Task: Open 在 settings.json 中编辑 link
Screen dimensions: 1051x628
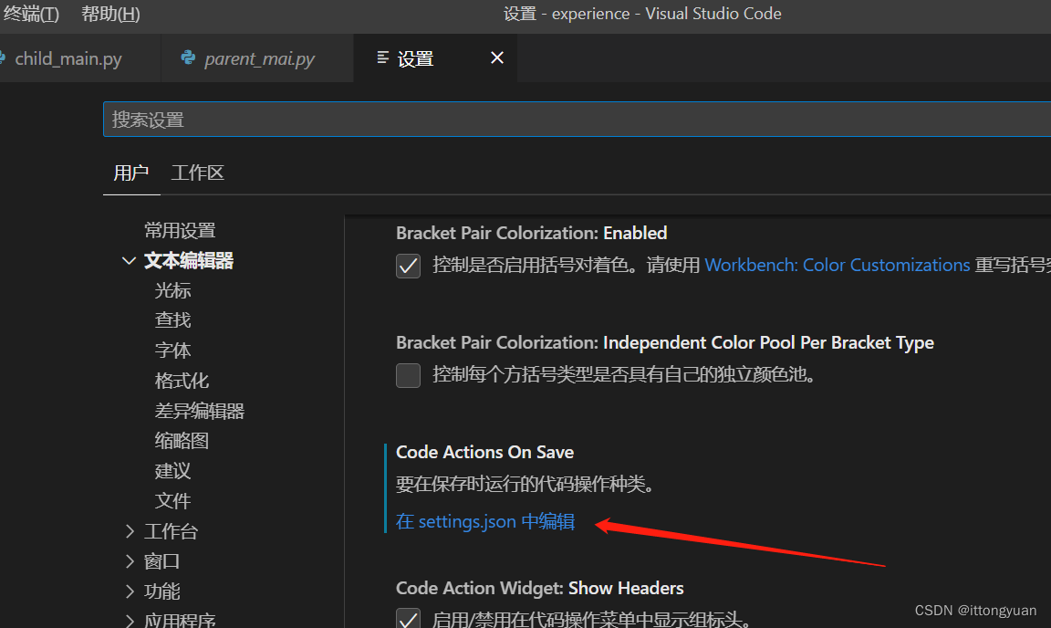Action: point(485,522)
